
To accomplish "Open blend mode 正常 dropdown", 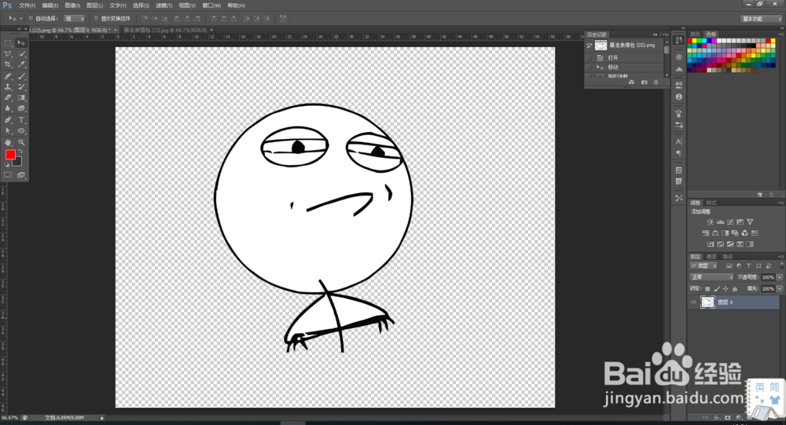I will (x=711, y=277).
